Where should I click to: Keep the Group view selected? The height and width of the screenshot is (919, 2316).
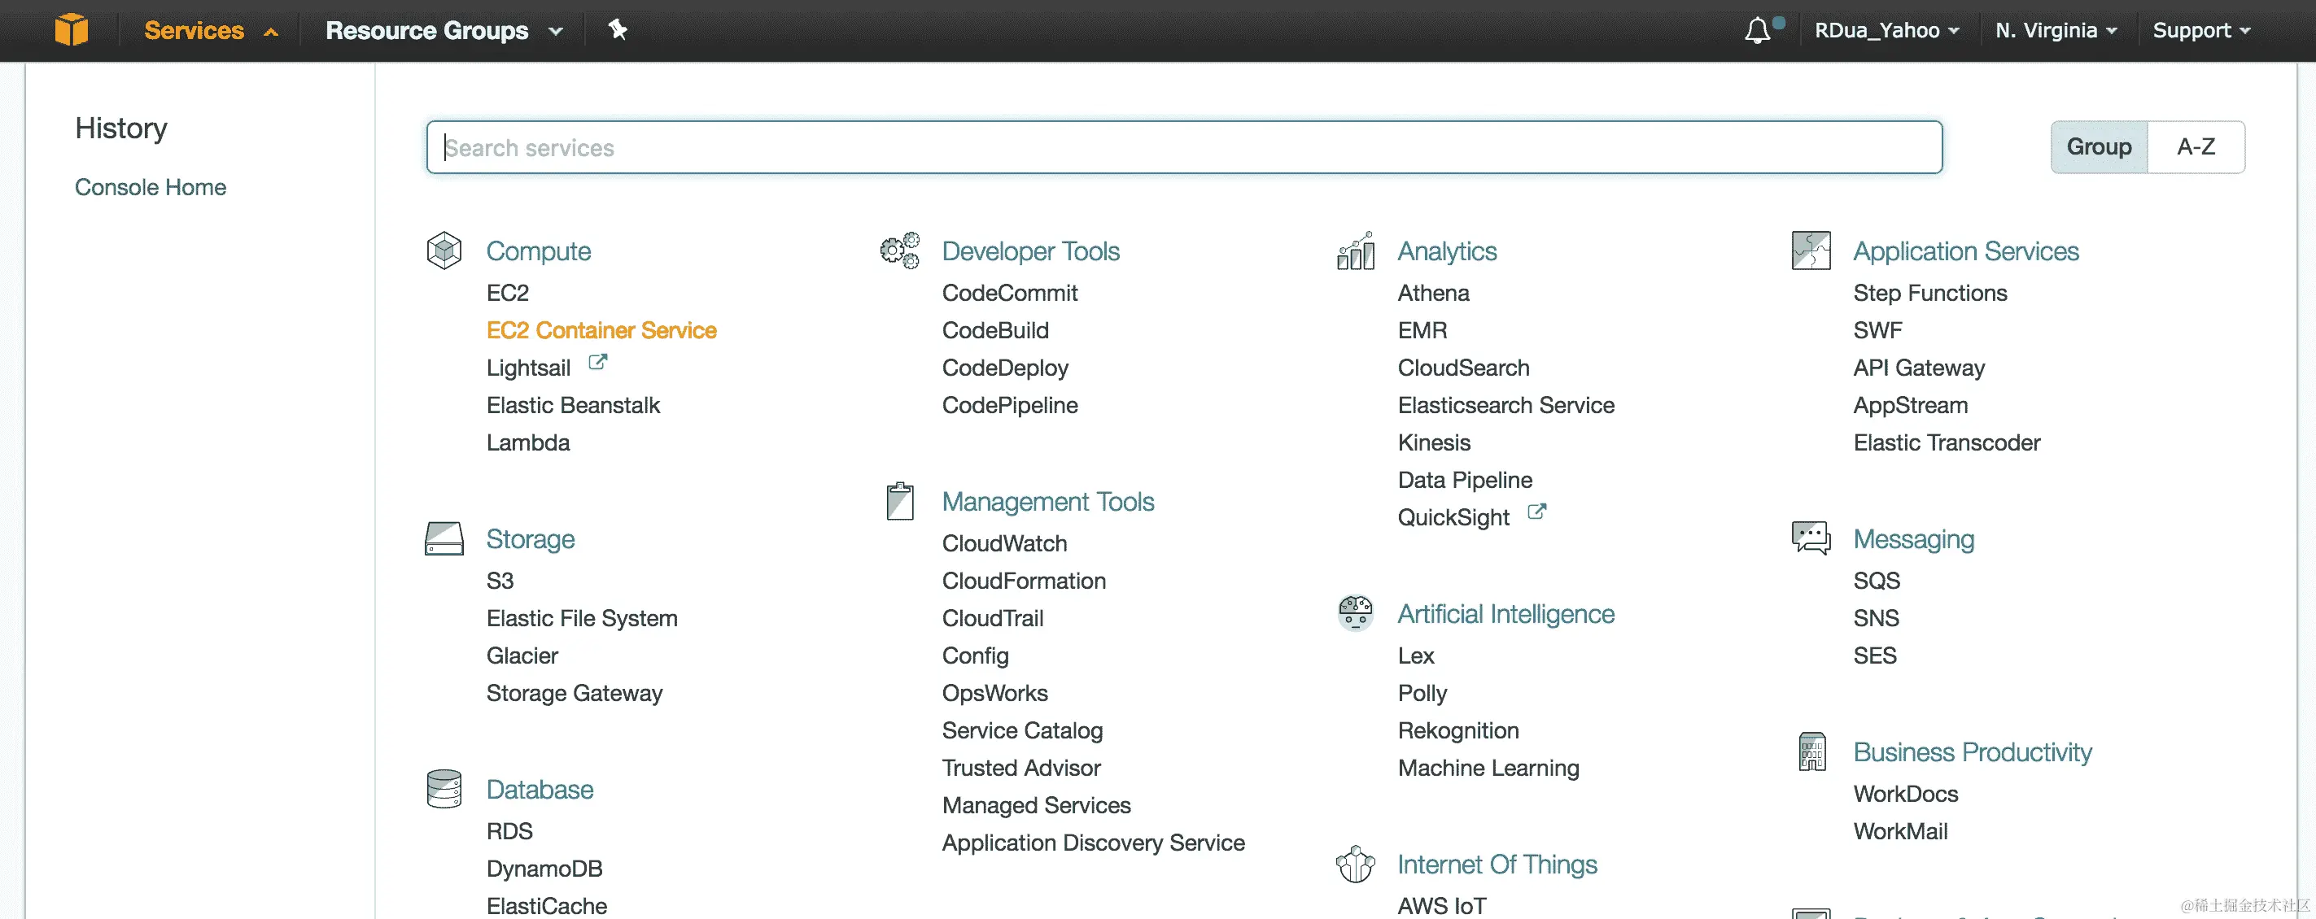(x=2100, y=146)
